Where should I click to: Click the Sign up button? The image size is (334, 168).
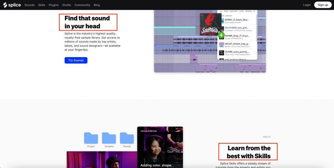(x=323, y=5)
